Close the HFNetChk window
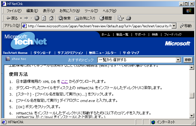 pos(192,4)
